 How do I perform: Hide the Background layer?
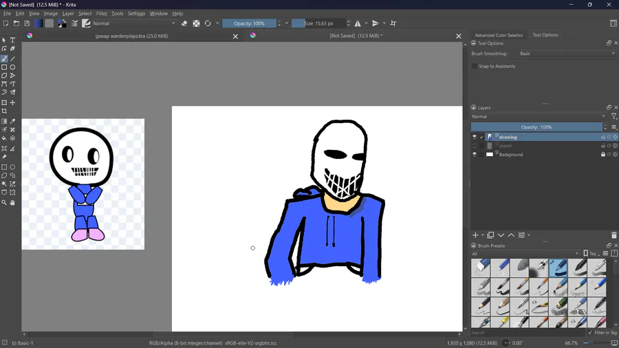pyautogui.click(x=475, y=154)
